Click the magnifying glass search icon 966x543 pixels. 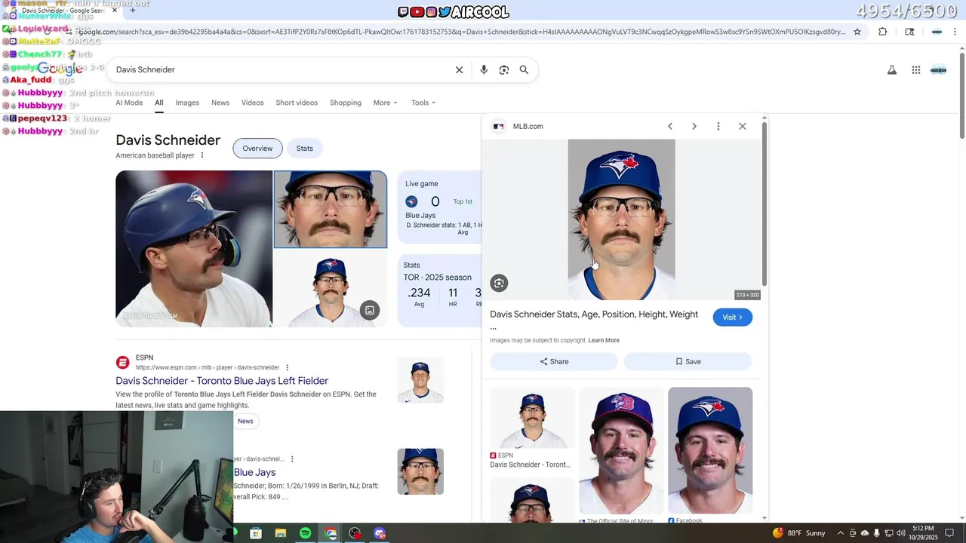pyautogui.click(x=524, y=69)
